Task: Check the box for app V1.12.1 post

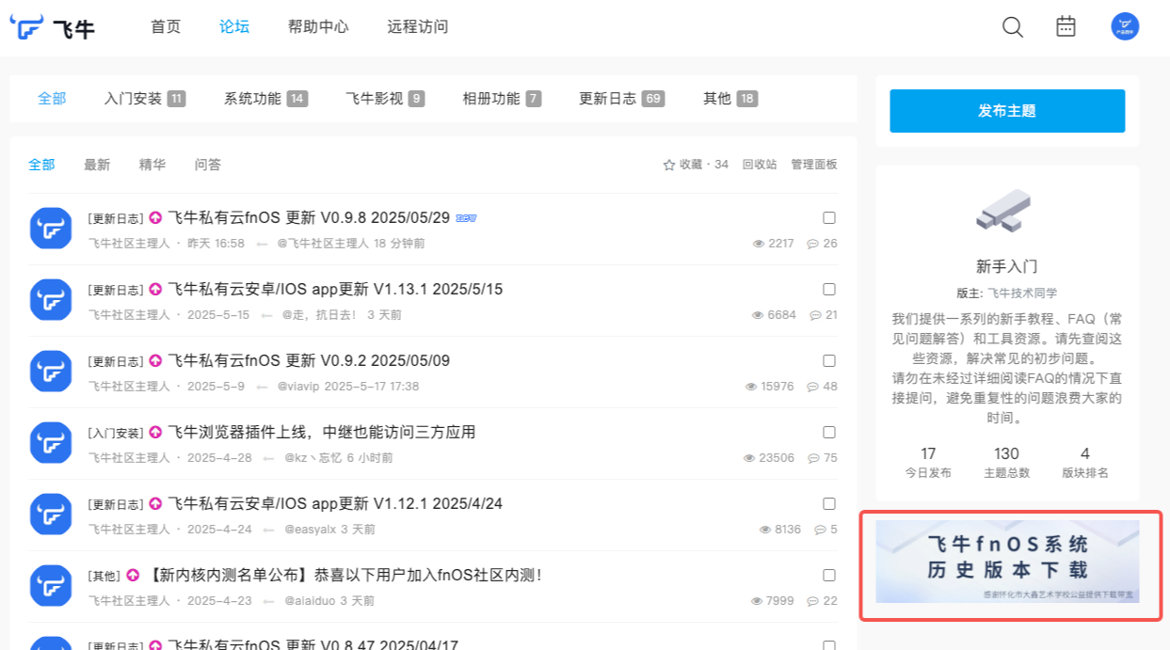Action: coord(829,504)
